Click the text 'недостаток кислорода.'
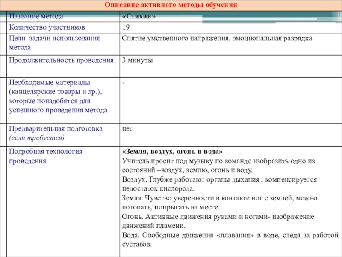This screenshot has height=257, width=342. pyautogui.click(x=158, y=188)
